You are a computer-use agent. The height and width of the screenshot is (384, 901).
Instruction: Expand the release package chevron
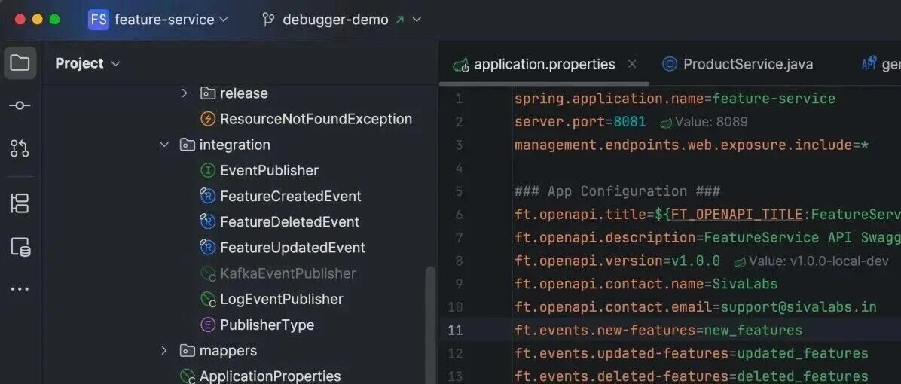(185, 93)
